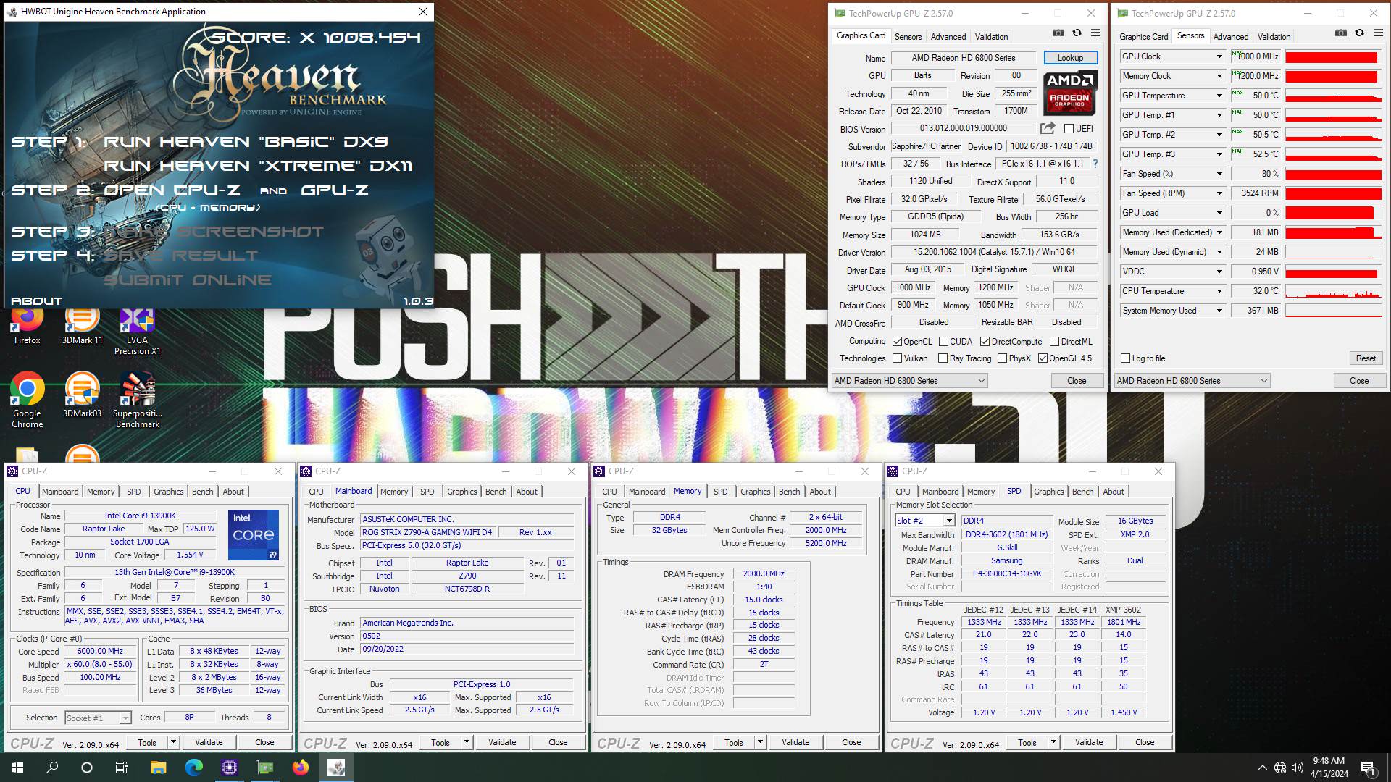Switch to Validation tab in GPU-Z Sensors window
This screenshot has width=1391, height=782.
[1274, 37]
